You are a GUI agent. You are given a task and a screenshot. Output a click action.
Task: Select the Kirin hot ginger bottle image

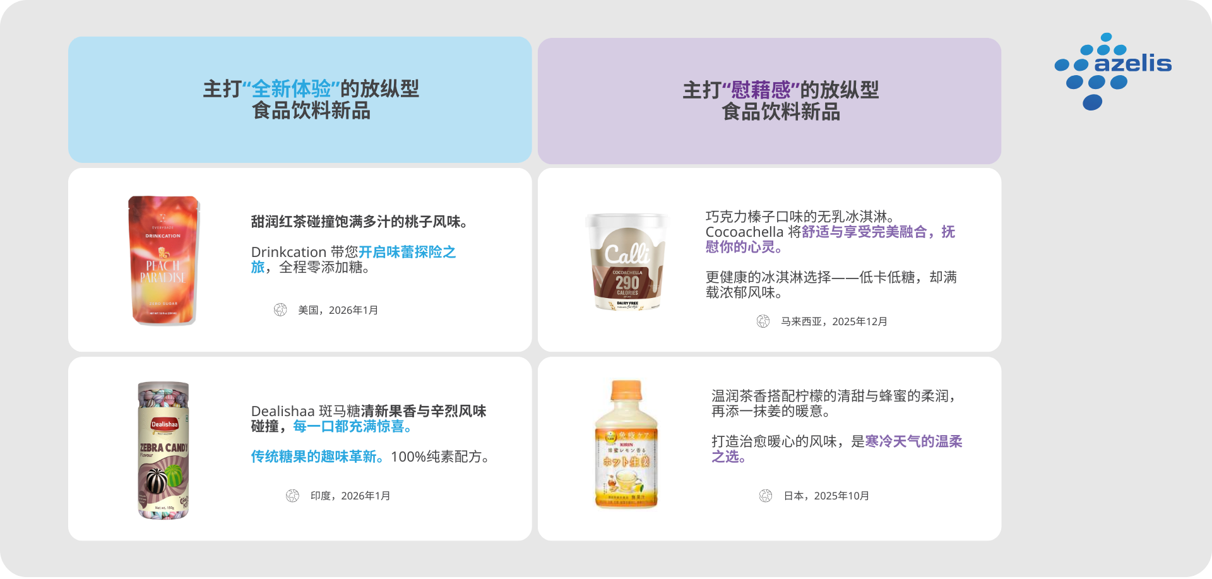point(626,445)
